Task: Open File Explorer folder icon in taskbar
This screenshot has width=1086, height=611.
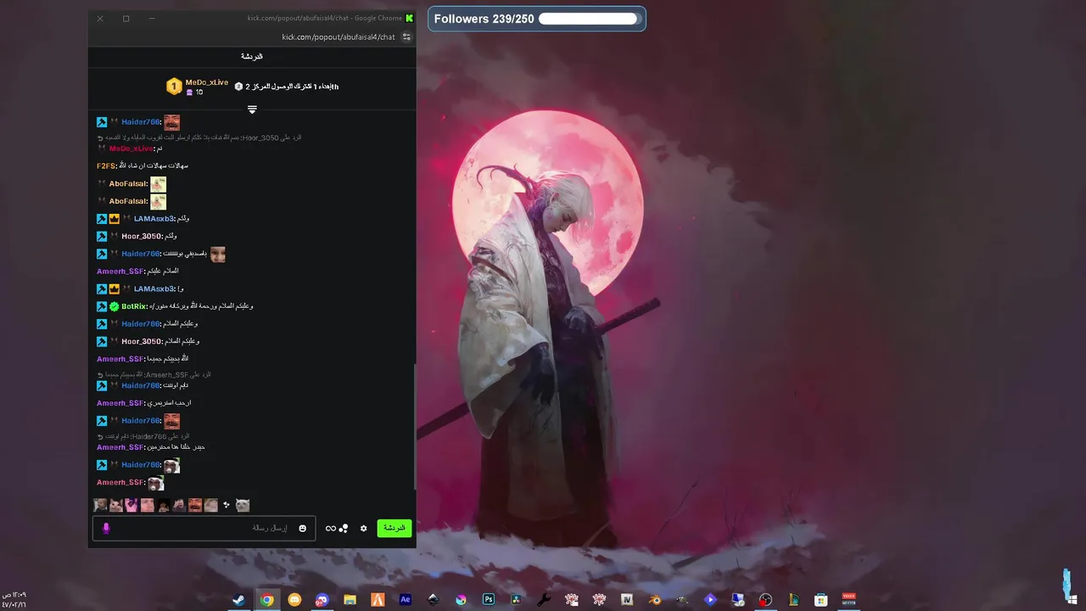Action: pos(350,599)
